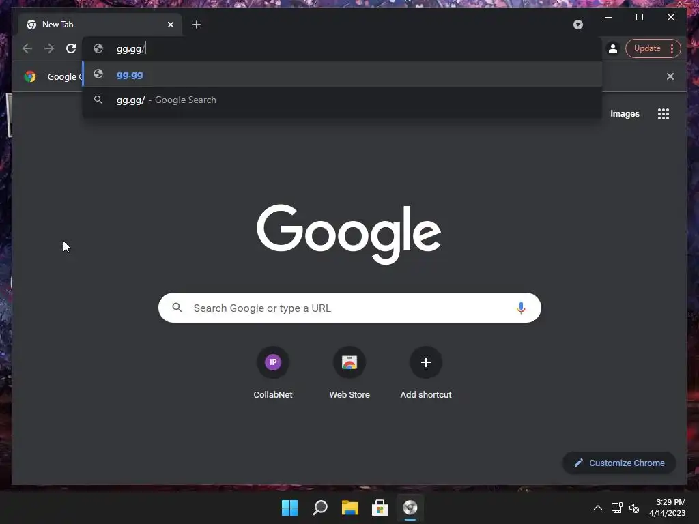Open File Explorer from the taskbar
This screenshot has height=524, width=699.
coord(350,508)
